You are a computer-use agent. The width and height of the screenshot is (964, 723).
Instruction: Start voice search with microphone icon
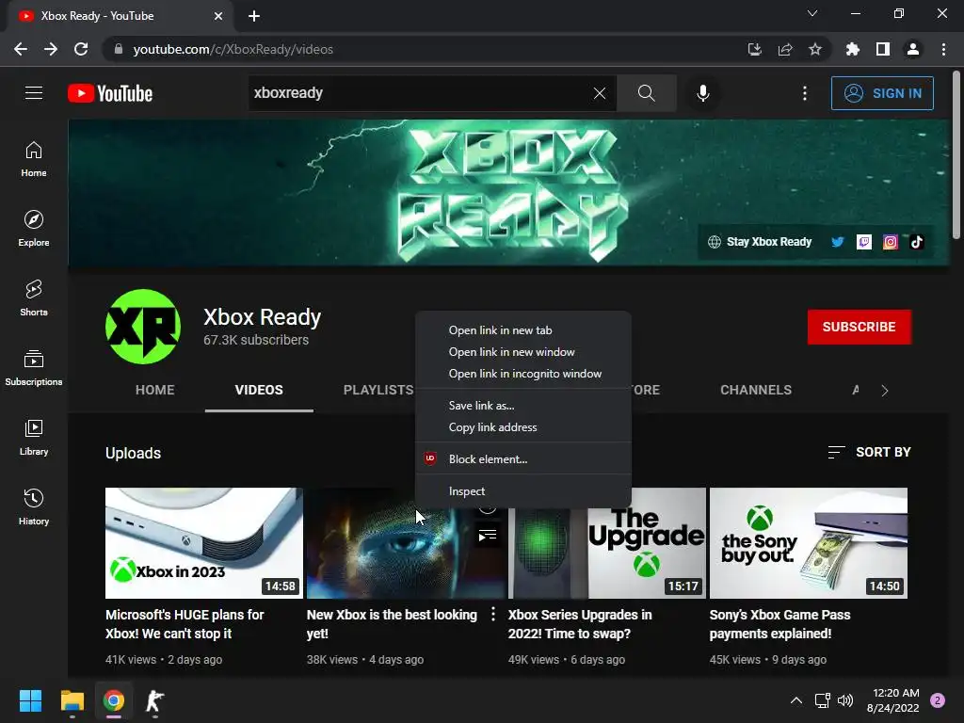tap(702, 93)
